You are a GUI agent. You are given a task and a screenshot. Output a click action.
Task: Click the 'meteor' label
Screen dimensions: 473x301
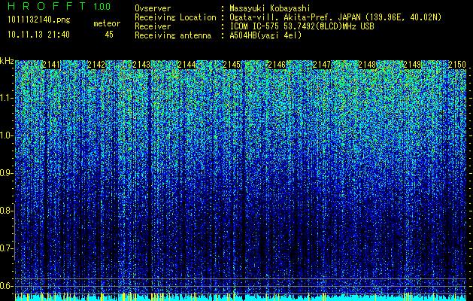click(107, 23)
